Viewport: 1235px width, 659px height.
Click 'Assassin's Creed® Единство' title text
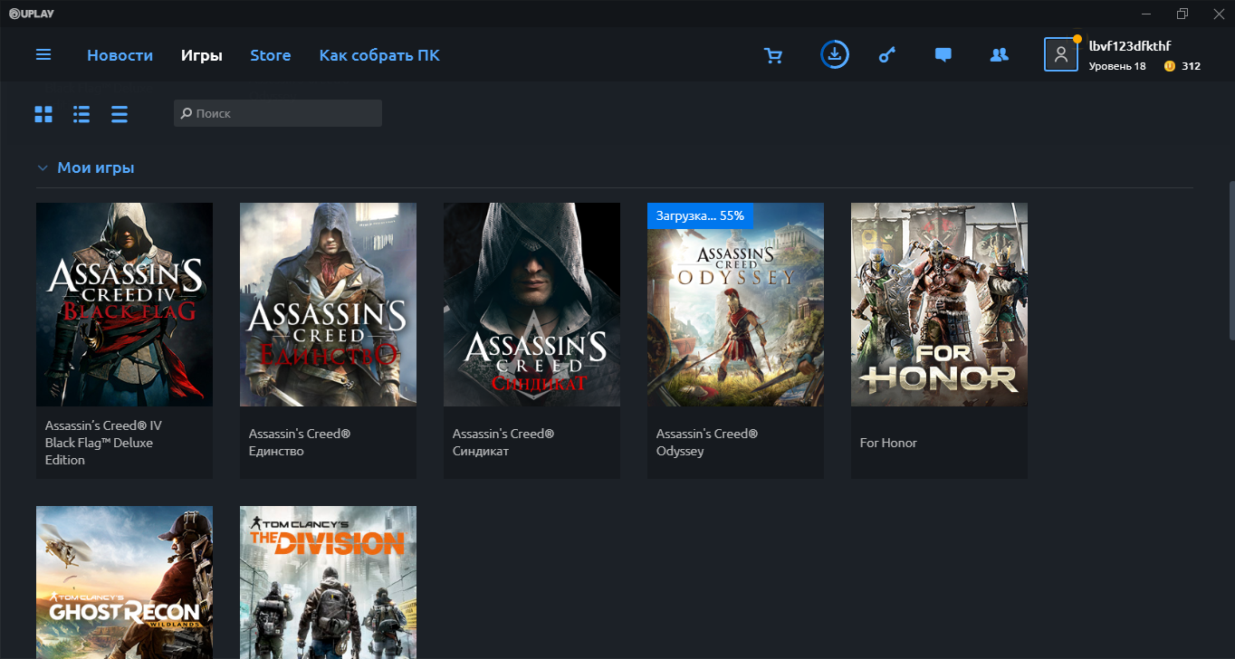coord(300,443)
